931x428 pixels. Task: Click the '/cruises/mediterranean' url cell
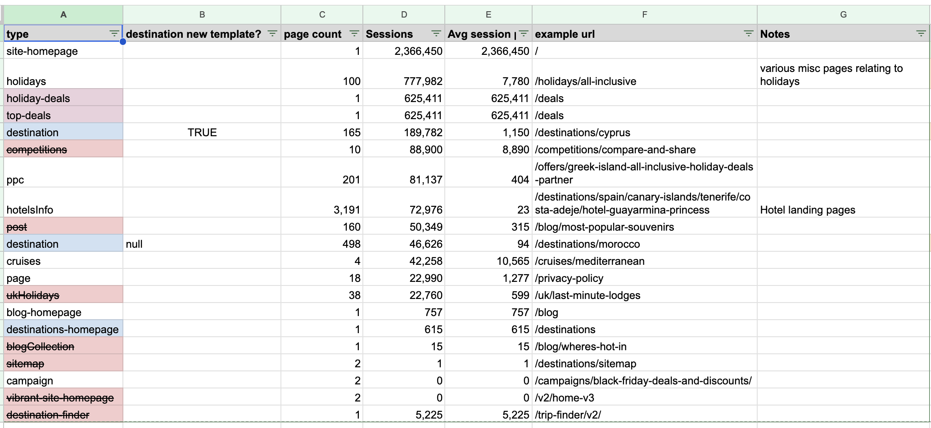pos(645,261)
